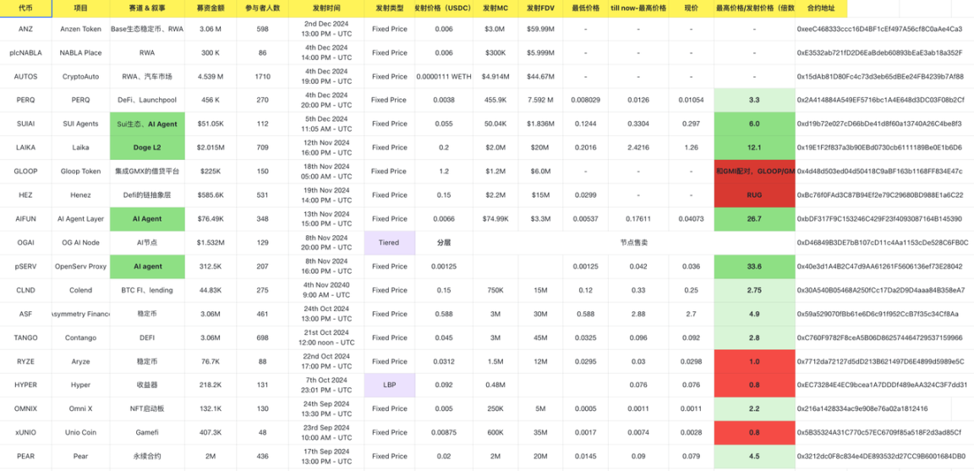Select the xUNIO token cell

coord(25,432)
